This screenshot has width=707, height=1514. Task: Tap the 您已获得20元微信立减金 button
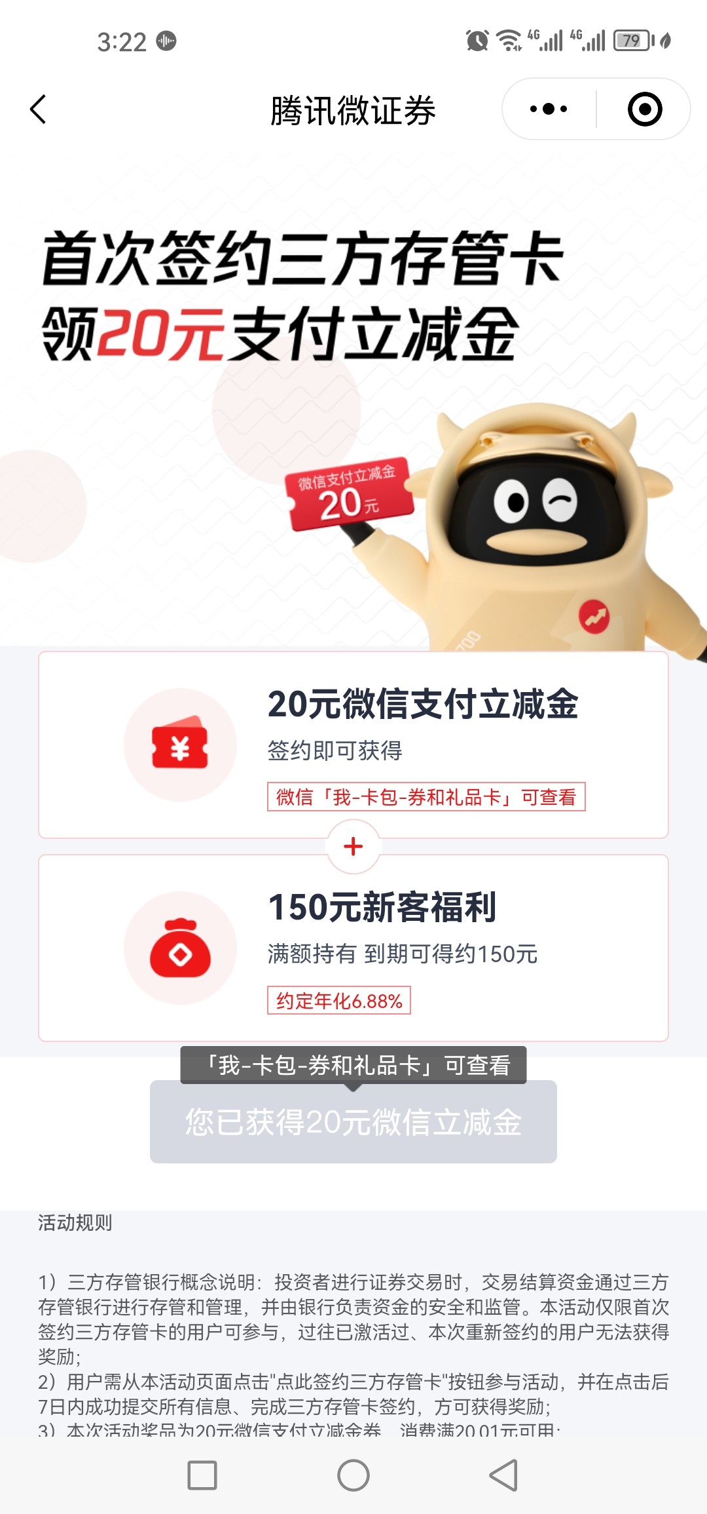click(353, 1121)
